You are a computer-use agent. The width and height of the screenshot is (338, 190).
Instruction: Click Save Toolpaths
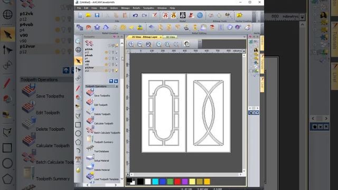coord(98,93)
